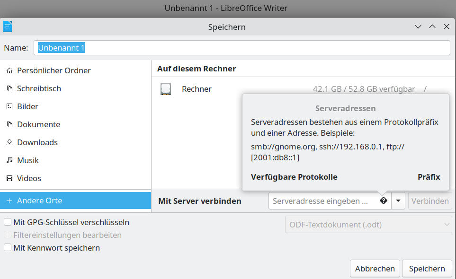Select Andere Orte in the sidebar
Image resolution: width=456 pixels, height=279 pixels.
click(76, 201)
